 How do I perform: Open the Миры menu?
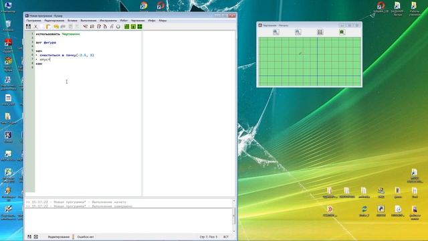click(x=163, y=21)
